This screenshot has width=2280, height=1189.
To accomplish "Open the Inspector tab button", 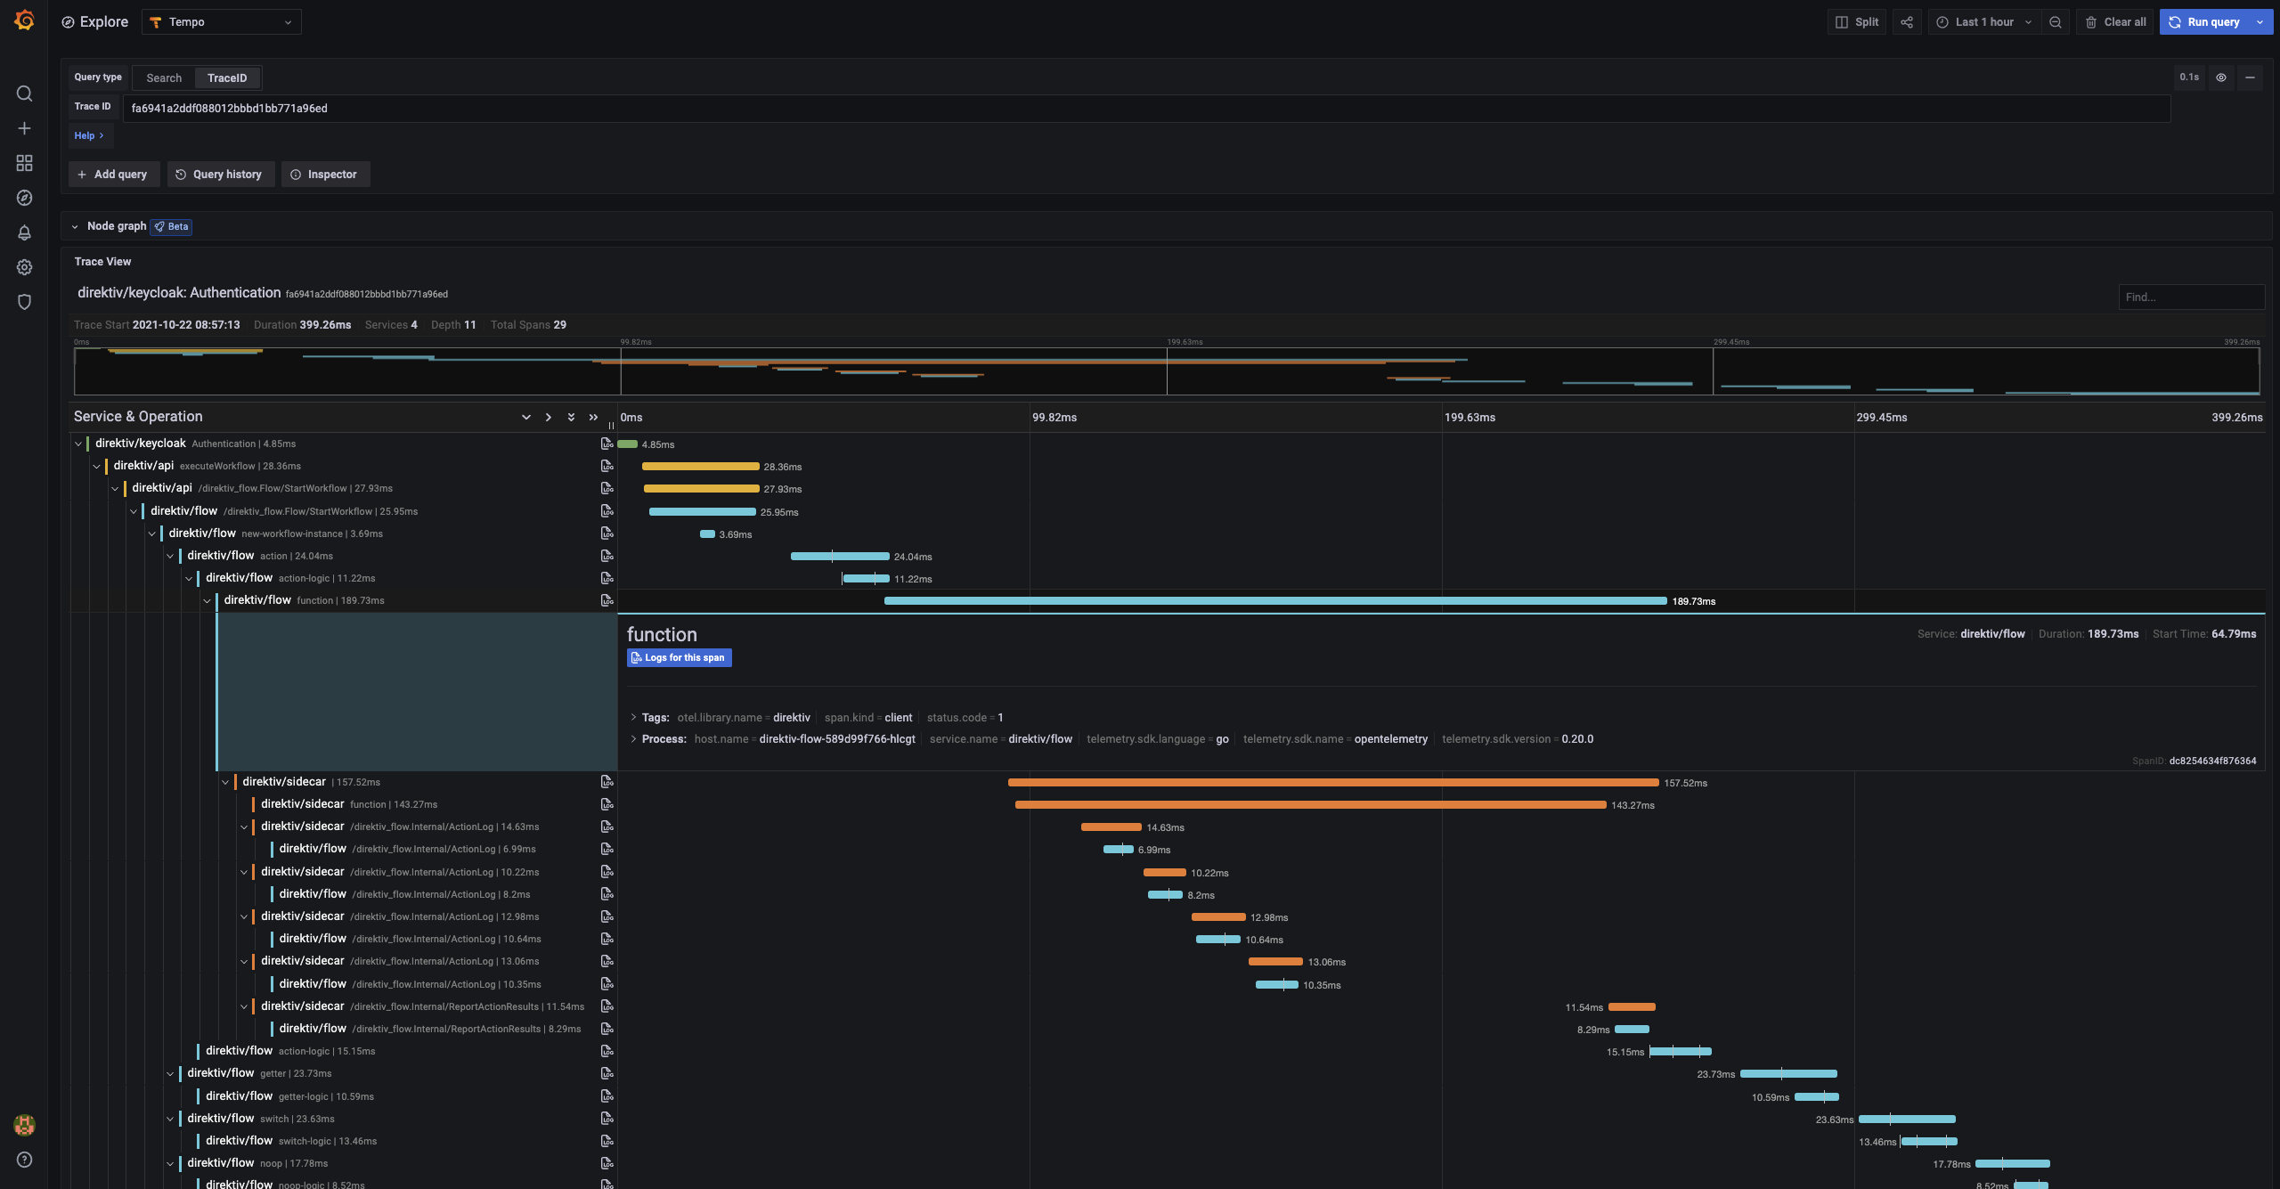I will [x=325, y=175].
